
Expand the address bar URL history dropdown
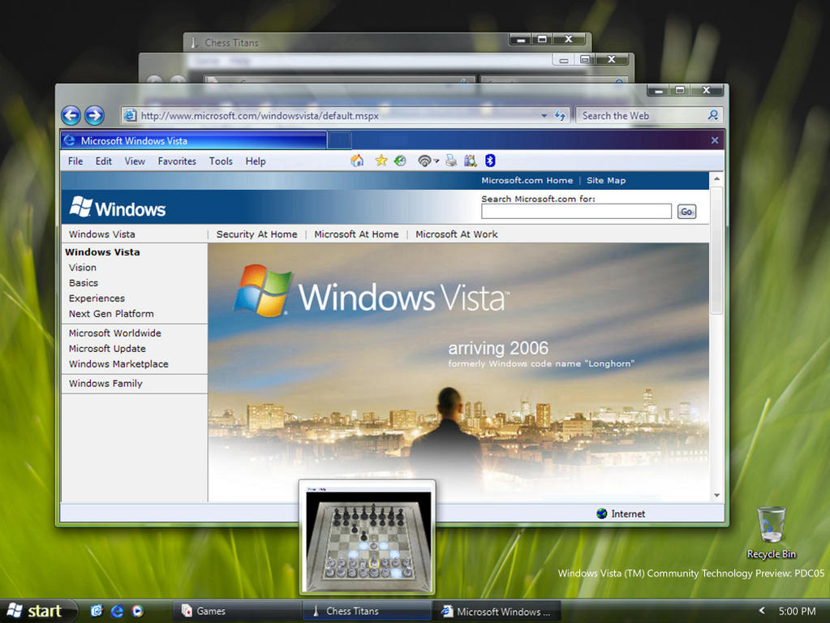(544, 116)
